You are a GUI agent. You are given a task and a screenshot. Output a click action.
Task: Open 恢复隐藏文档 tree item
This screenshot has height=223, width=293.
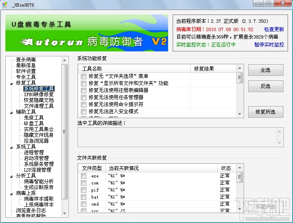coord(39,100)
